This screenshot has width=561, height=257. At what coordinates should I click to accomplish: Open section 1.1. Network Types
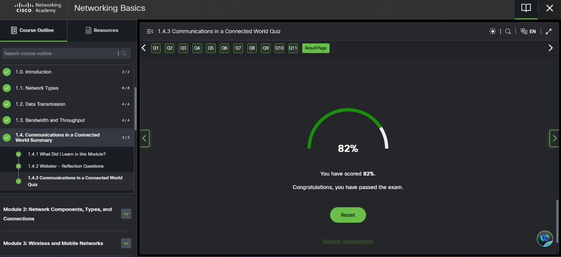pyautogui.click(x=68, y=88)
